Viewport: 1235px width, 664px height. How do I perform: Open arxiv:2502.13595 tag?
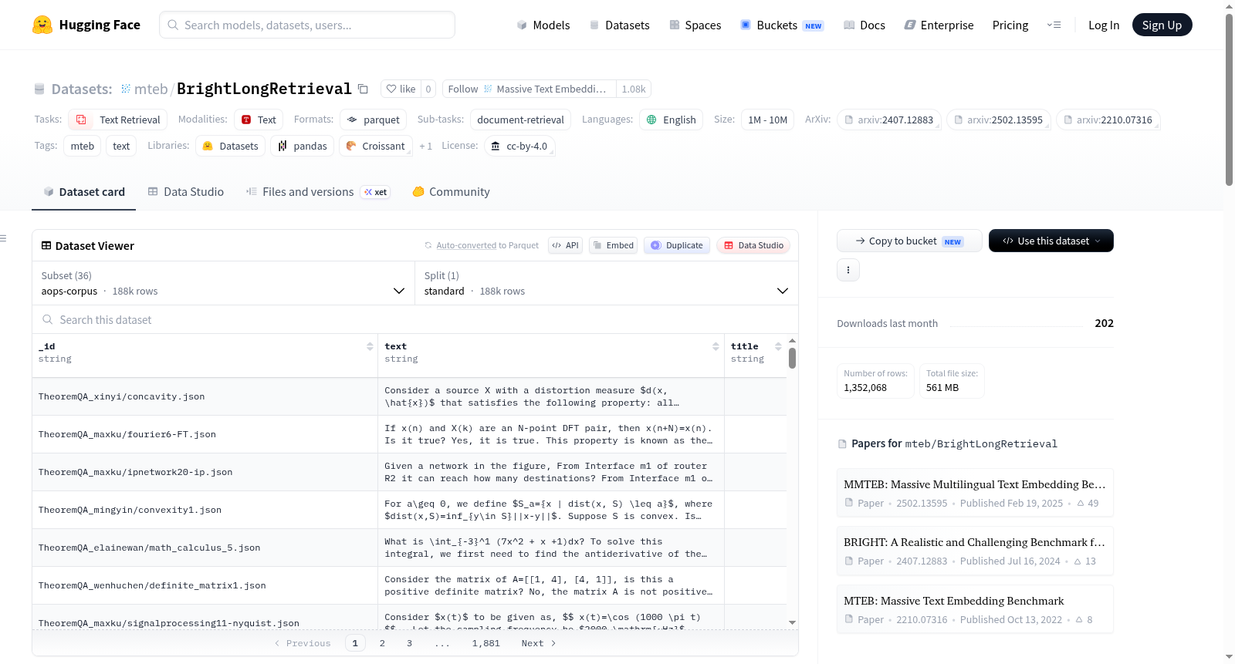pyautogui.click(x=999, y=120)
